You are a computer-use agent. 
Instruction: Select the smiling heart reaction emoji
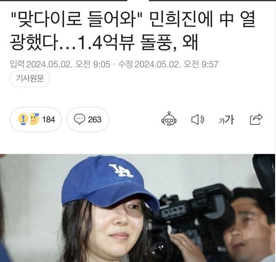point(34,119)
